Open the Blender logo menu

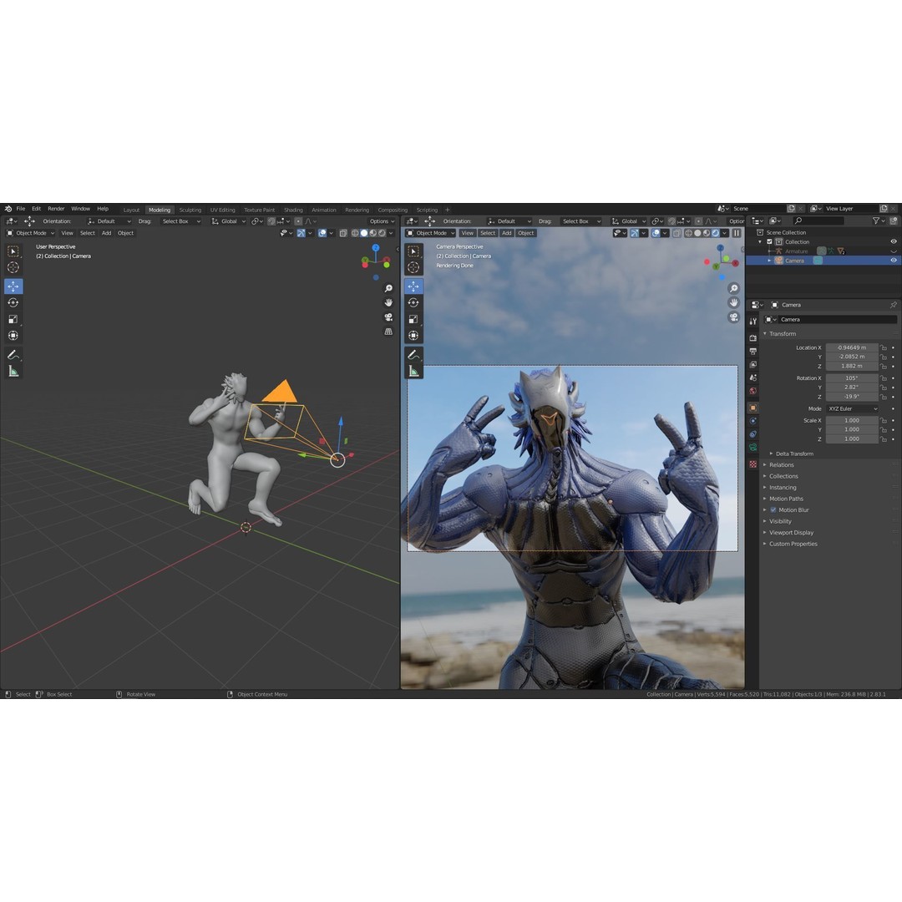tap(8, 209)
